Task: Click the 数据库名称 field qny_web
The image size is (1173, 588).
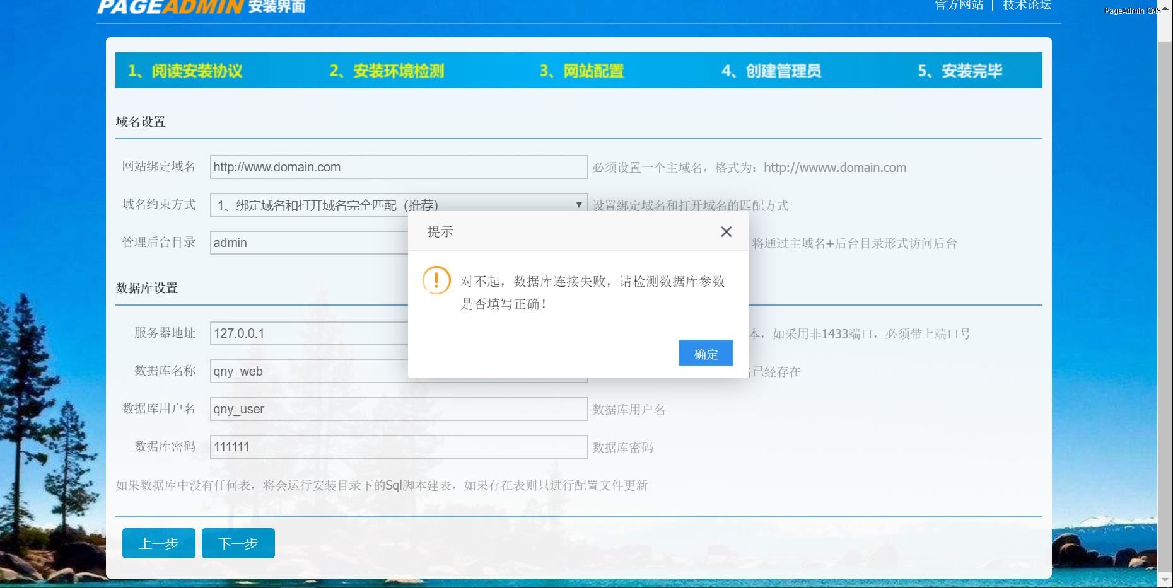Action: [x=308, y=371]
